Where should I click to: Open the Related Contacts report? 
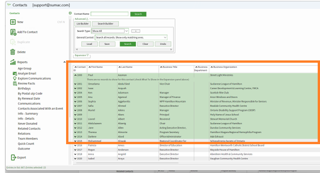point(29,129)
